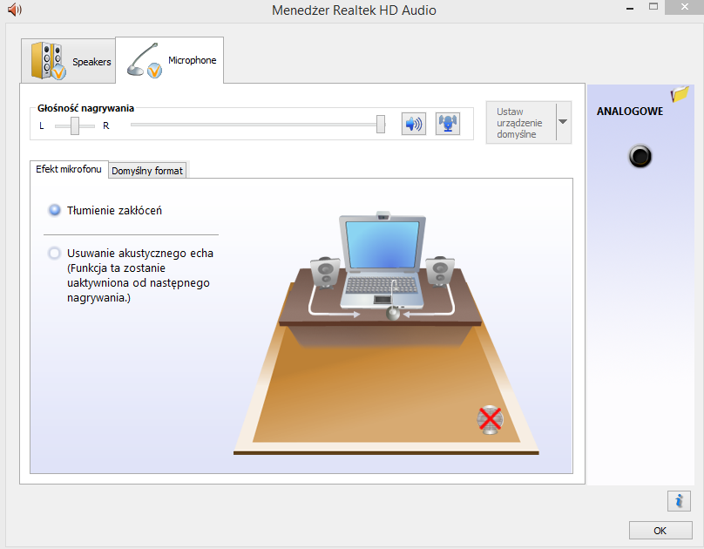
Task: Click Ustaw urządzenie domyślne button
Action: coord(521,123)
